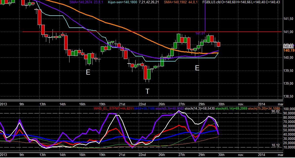Click the 16th date on stochastic panel axis
Screen dimensions: 295x158
pyautogui.click(x=82, y=155)
